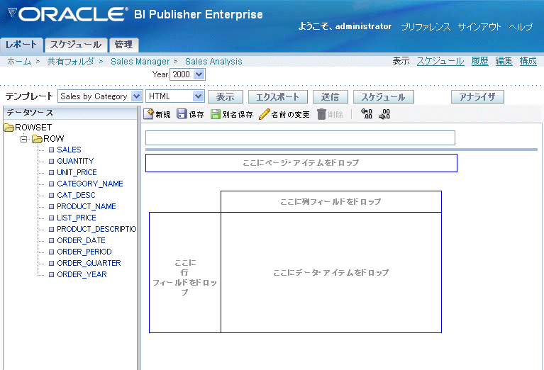544x370 pixels.
Task: Launch the アナライザ button
Action: pos(477,96)
